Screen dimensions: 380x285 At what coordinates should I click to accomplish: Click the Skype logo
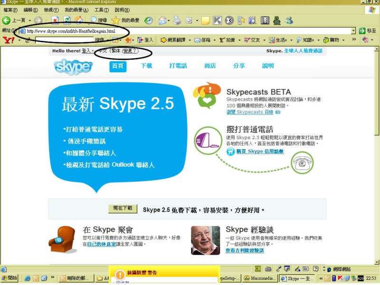[x=73, y=66]
